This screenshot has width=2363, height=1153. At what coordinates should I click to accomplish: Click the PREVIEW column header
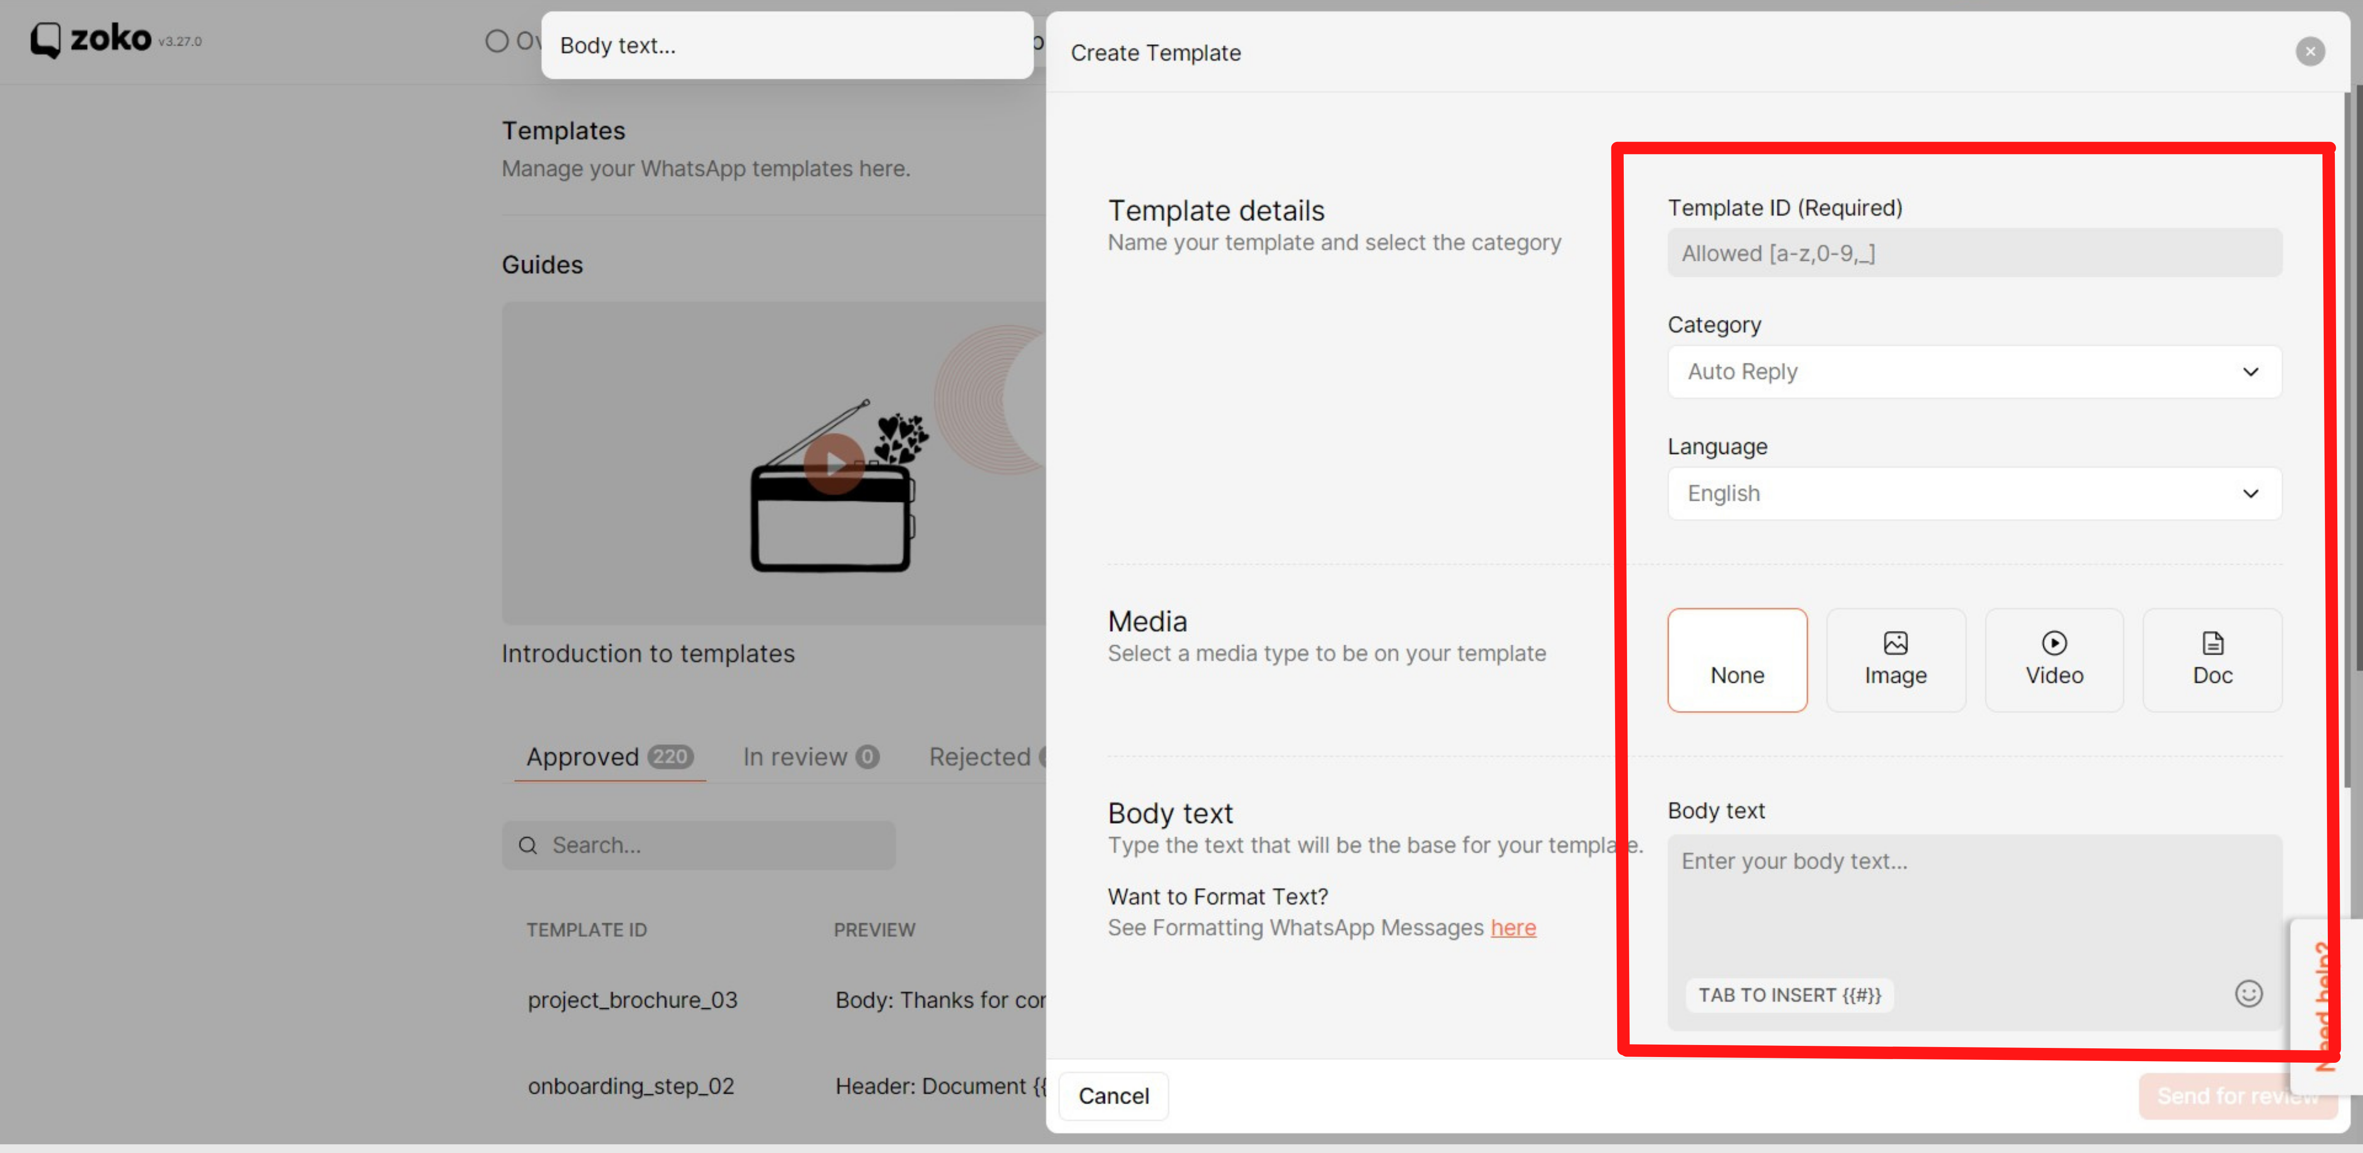pyautogui.click(x=874, y=930)
